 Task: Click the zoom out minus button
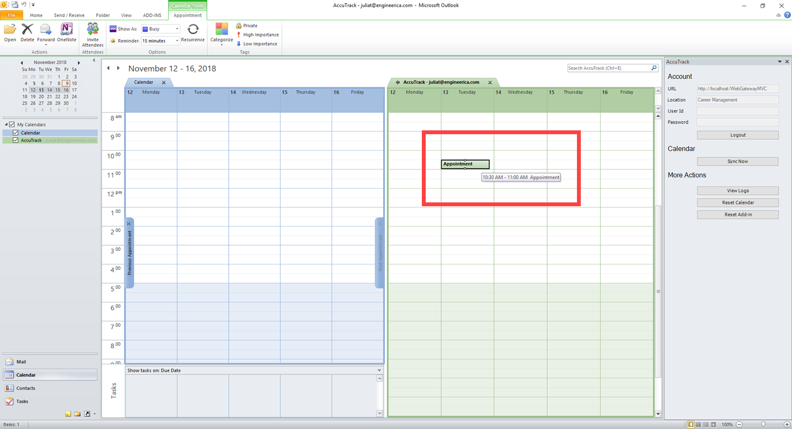click(739, 425)
